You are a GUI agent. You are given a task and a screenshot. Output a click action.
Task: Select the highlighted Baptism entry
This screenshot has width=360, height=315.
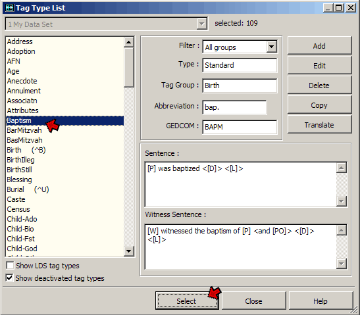tap(64, 120)
